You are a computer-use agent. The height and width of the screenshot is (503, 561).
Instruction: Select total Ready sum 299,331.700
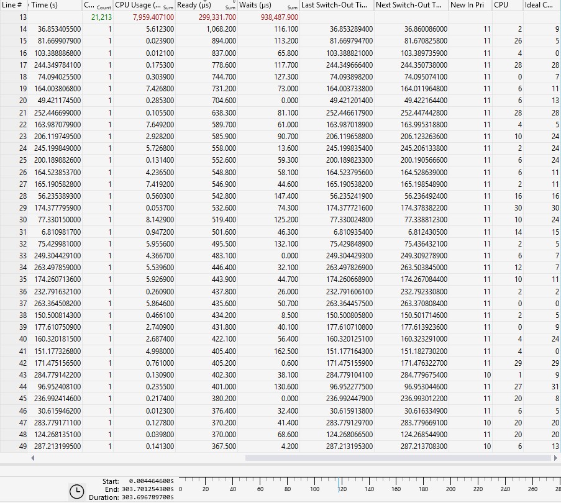(217, 17)
